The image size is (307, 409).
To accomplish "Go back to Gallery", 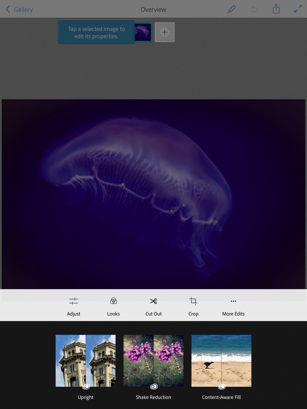I will click(x=19, y=9).
